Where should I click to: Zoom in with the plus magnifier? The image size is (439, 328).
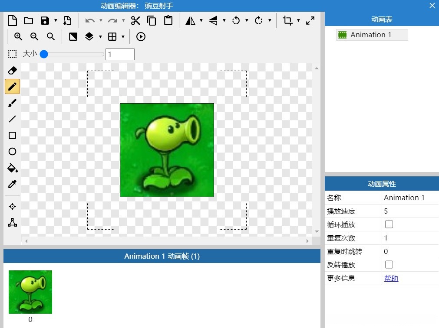click(18, 36)
